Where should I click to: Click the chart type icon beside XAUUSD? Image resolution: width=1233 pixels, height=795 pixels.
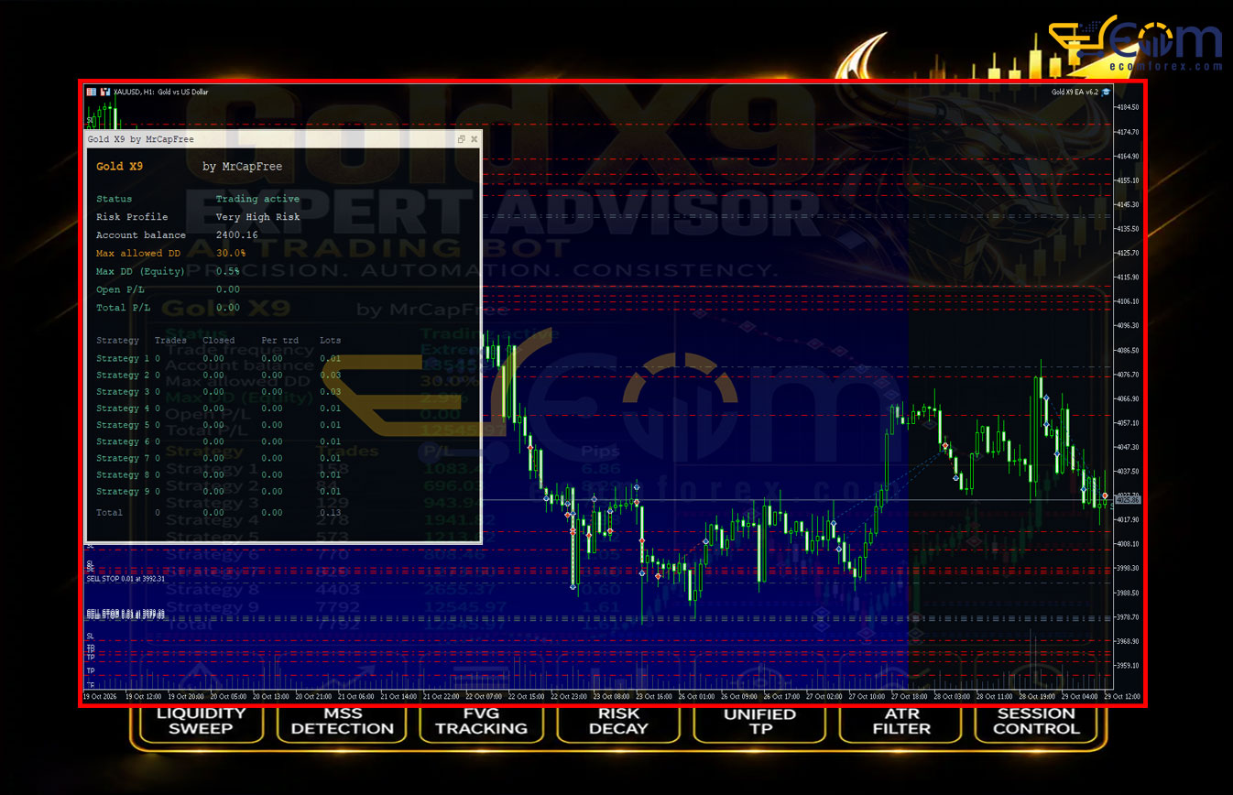106,92
